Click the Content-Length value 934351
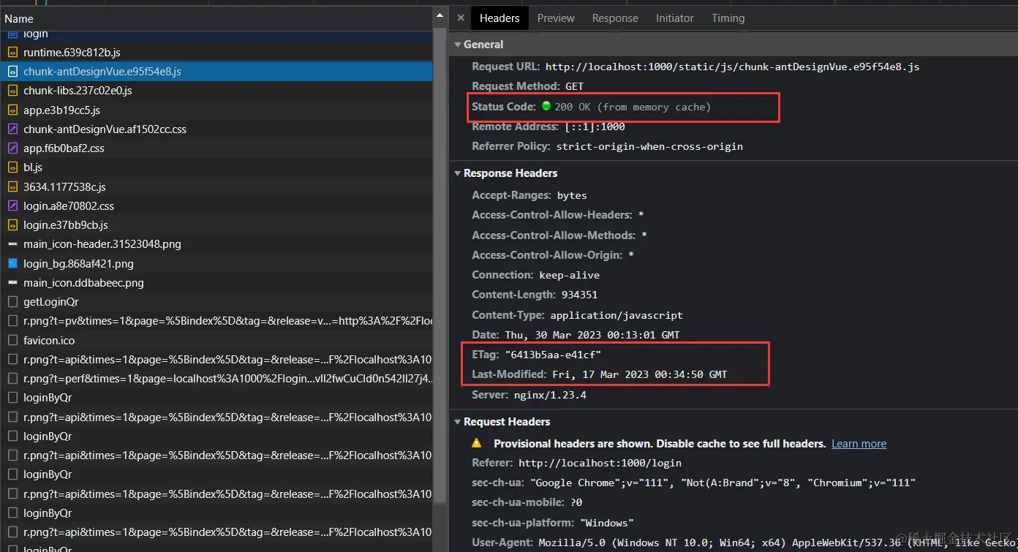This screenshot has width=1018, height=552. (579, 295)
